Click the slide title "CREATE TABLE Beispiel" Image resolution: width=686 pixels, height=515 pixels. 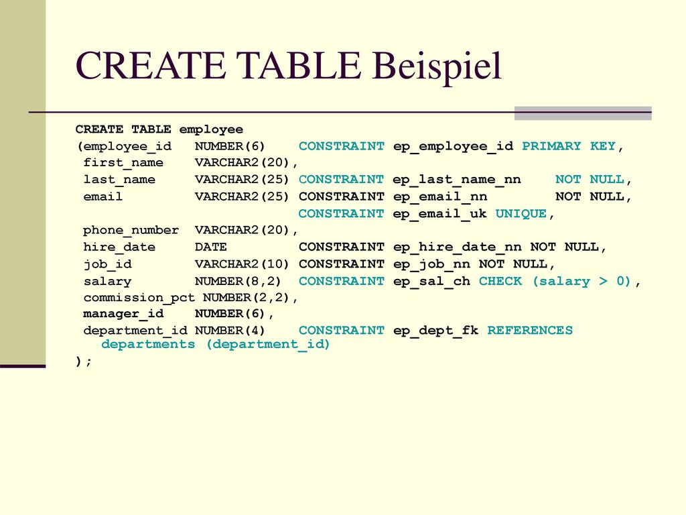(x=288, y=66)
